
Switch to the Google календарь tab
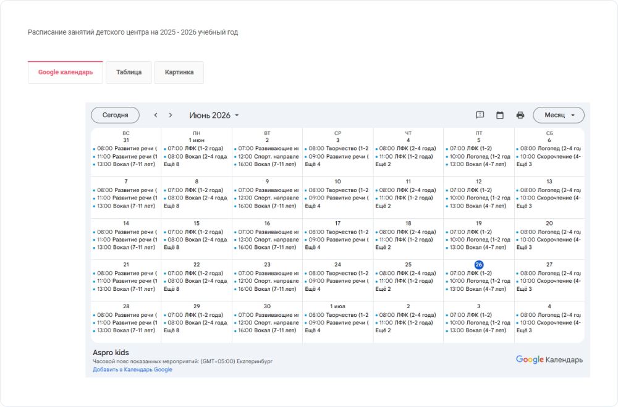[66, 72]
